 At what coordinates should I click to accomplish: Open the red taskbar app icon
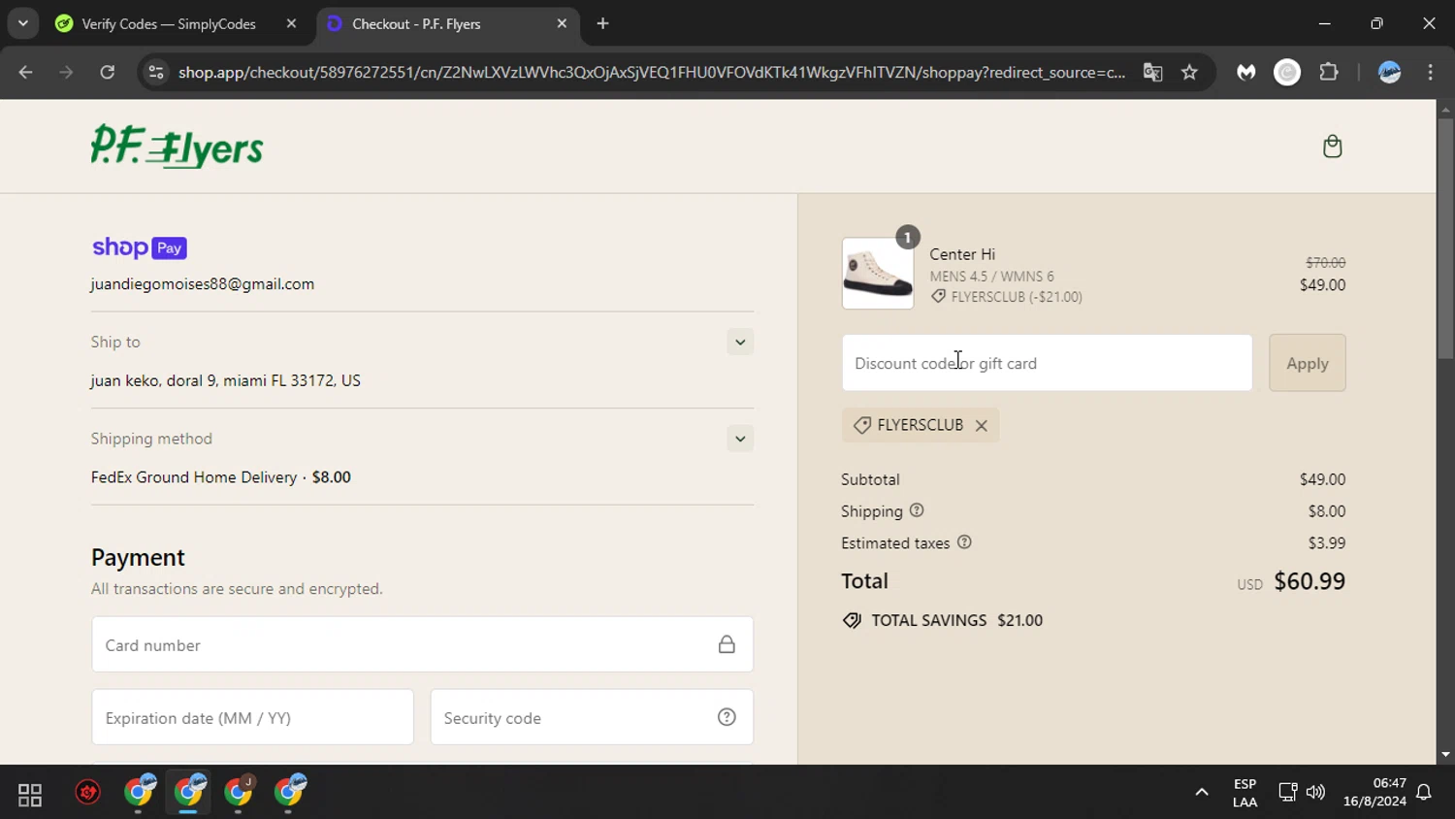(88, 793)
